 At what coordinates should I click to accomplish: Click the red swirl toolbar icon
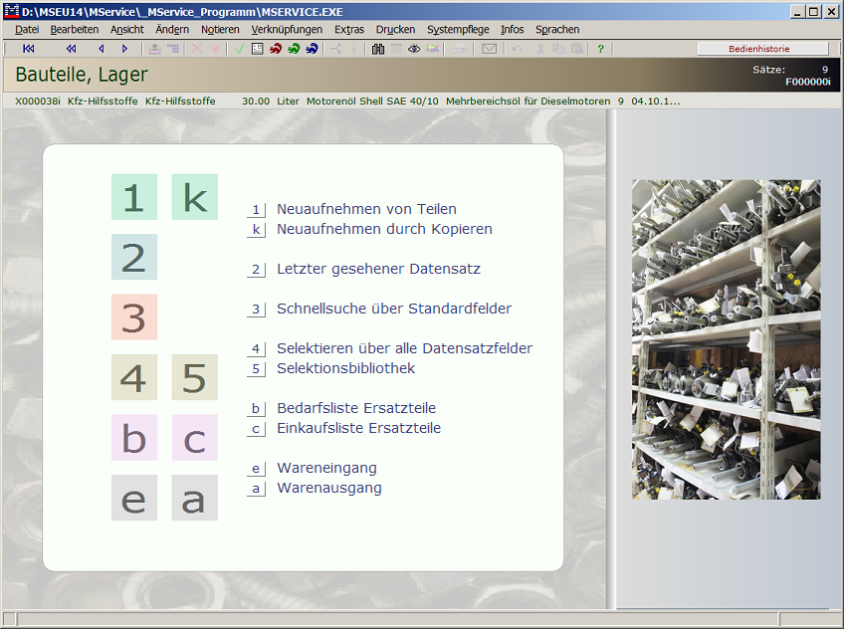pos(276,49)
